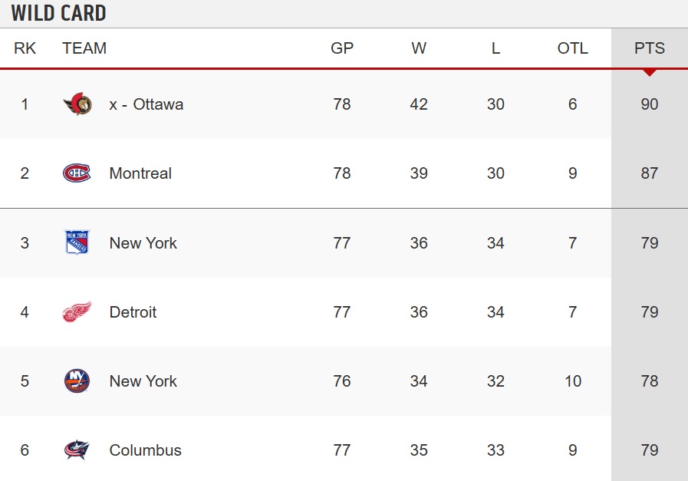Sort standings by PTS column
Screen dimensions: 688x481
click(650, 48)
